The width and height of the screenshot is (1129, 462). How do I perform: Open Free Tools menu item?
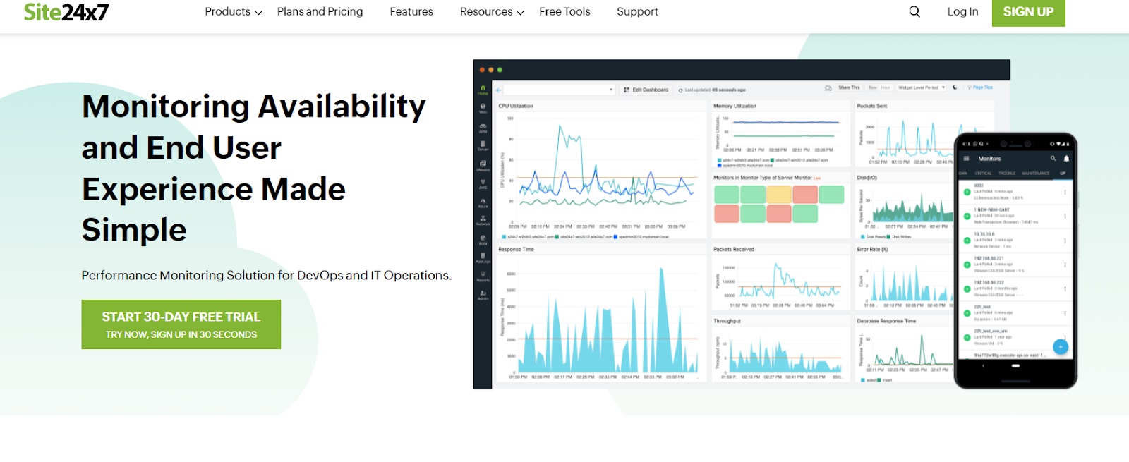tap(564, 11)
